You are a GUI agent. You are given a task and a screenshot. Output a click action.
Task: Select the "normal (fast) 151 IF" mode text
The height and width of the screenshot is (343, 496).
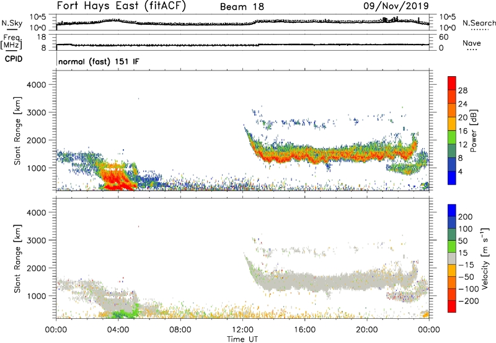coord(99,61)
